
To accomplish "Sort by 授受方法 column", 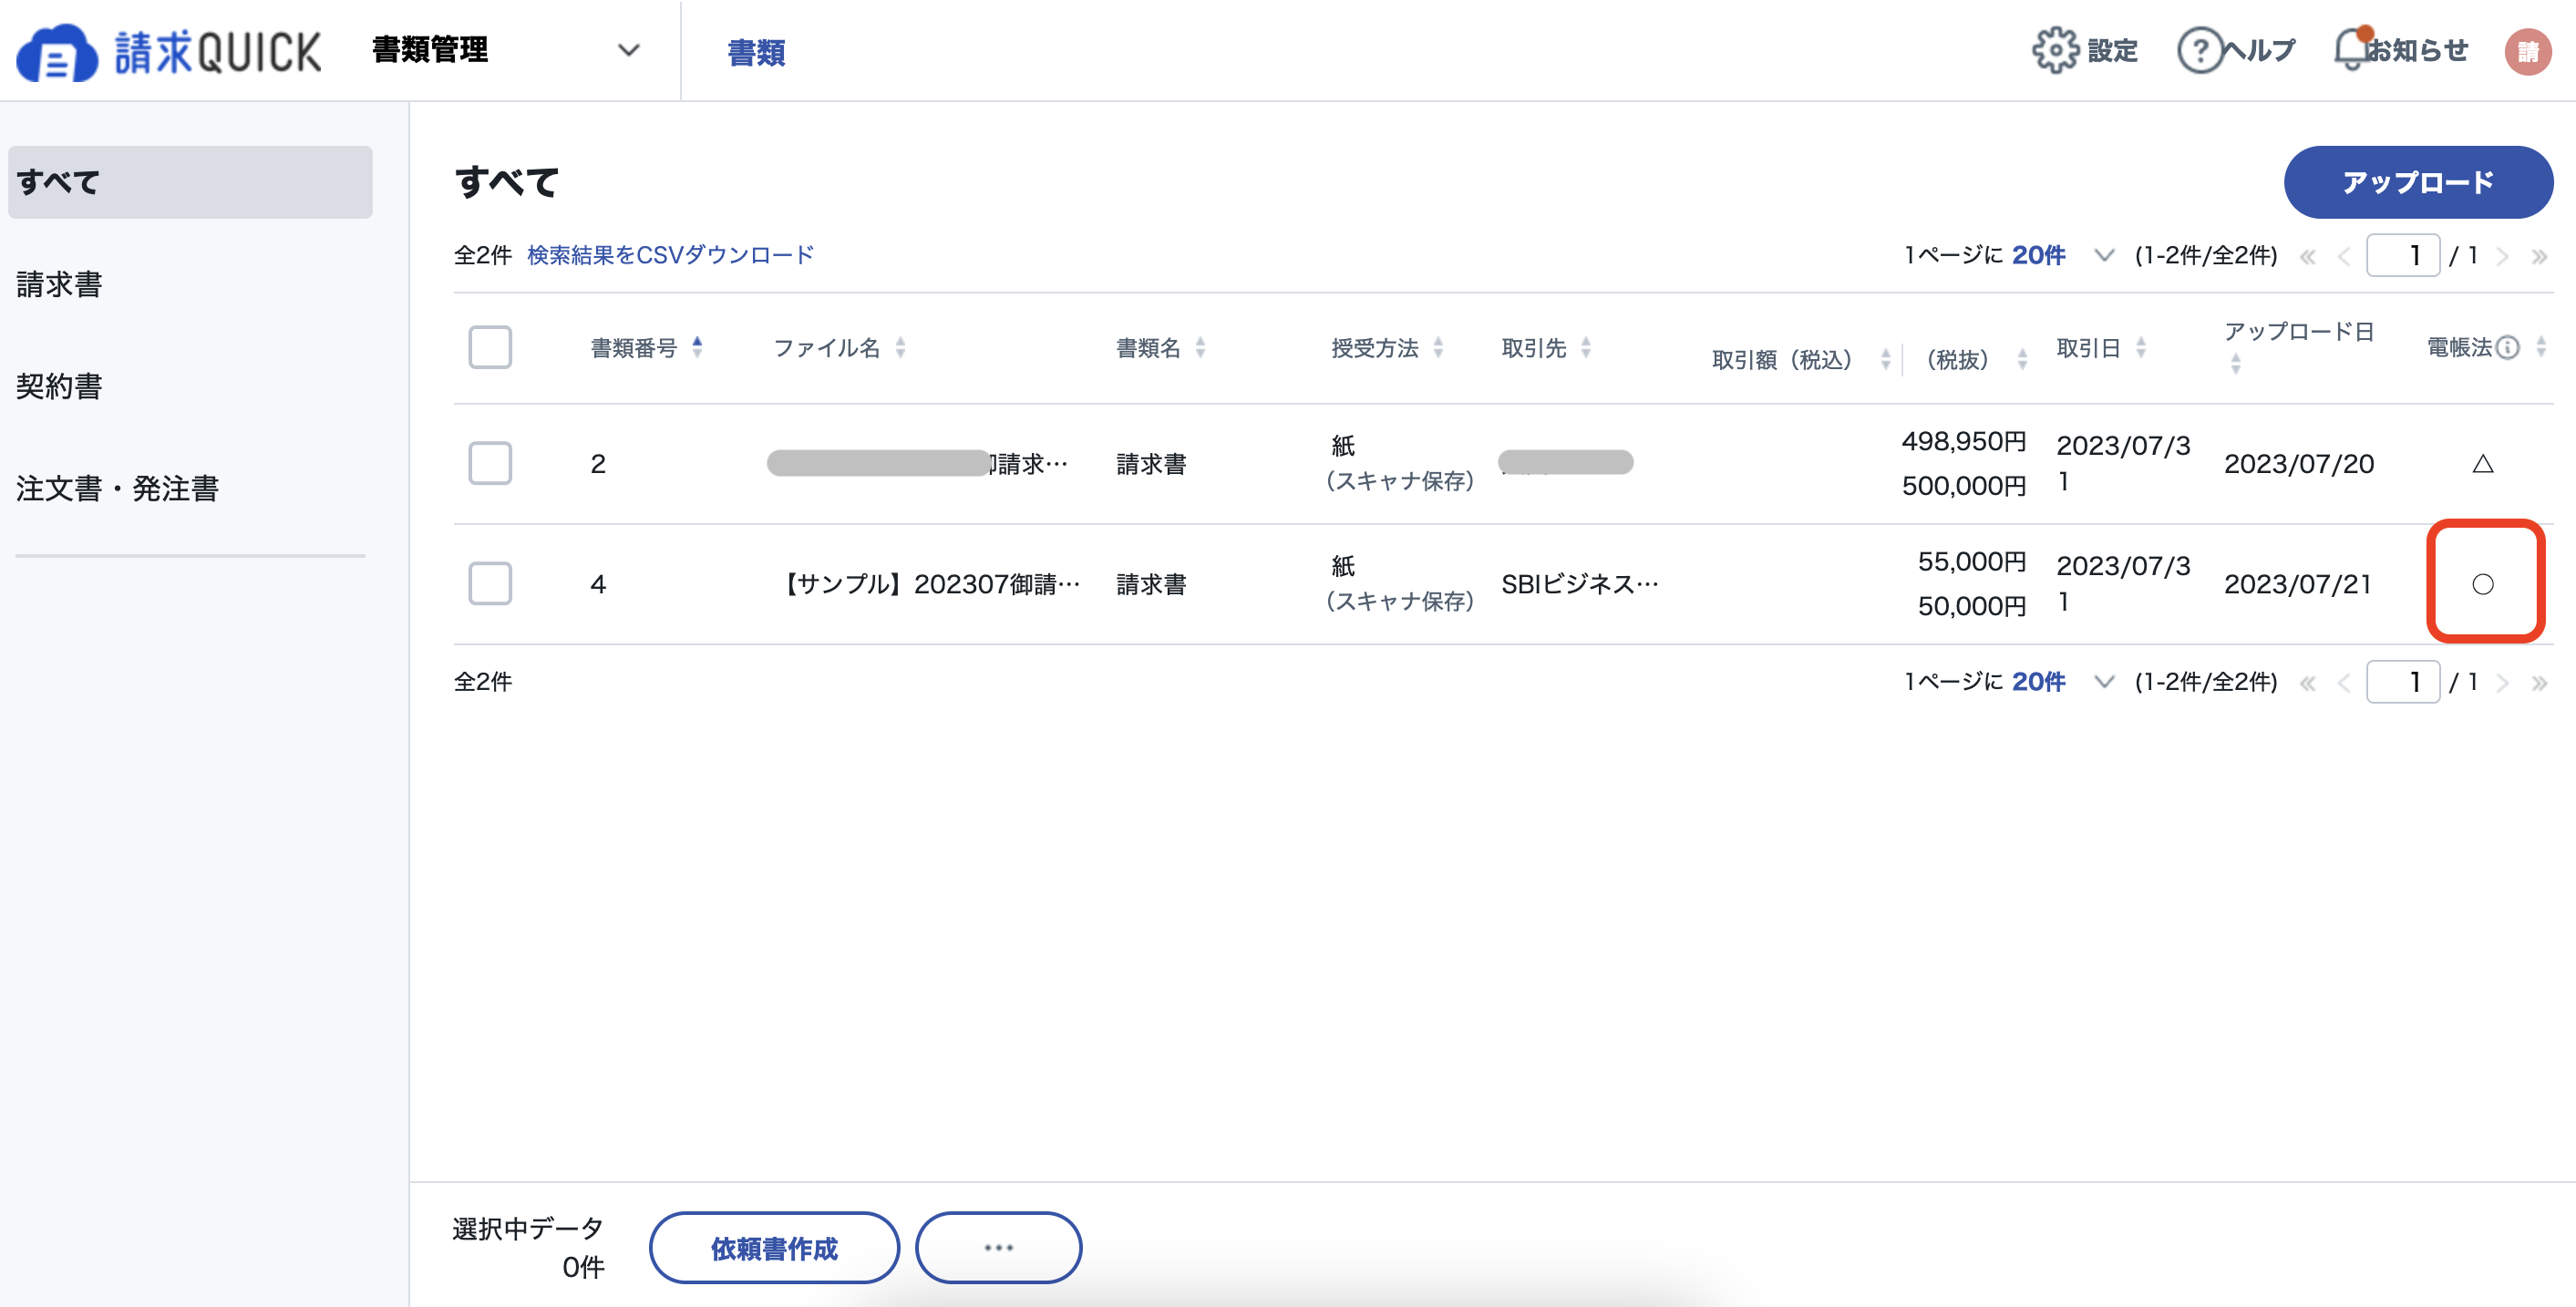I will 1438,347.
